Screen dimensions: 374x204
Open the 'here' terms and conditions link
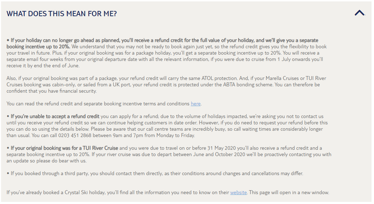195,104
